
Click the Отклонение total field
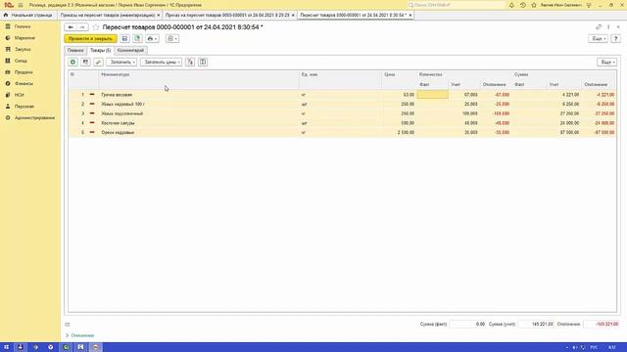601,324
